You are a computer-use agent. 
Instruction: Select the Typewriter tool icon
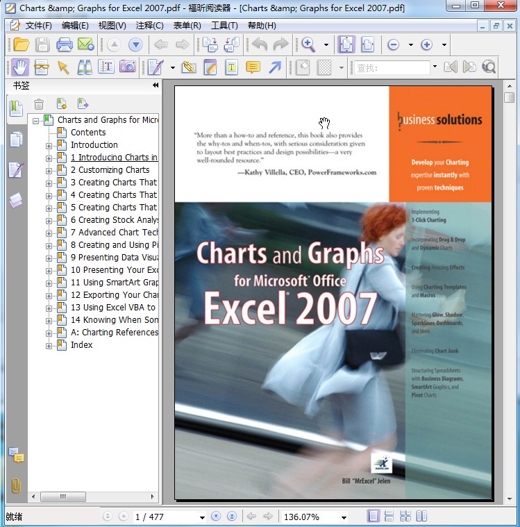pyautogui.click(x=106, y=67)
